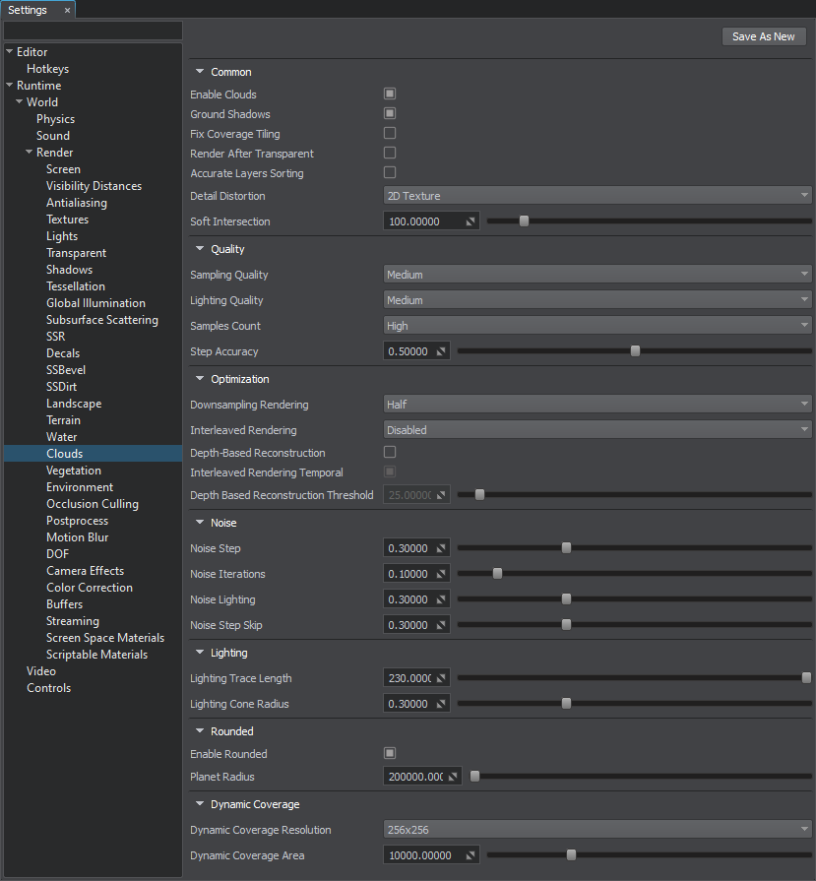Click the Noise Iterations value drag icon

(441, 574)
